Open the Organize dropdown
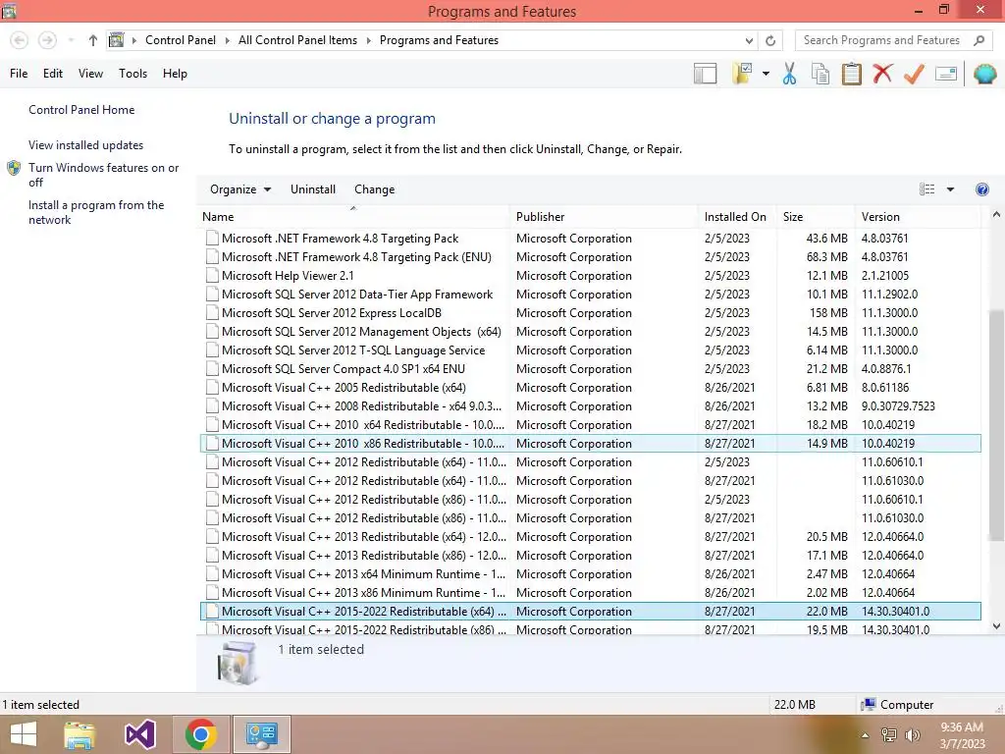Image resolution: width=1005 pixels, height=754 pixels. click(x=240, y=189)
